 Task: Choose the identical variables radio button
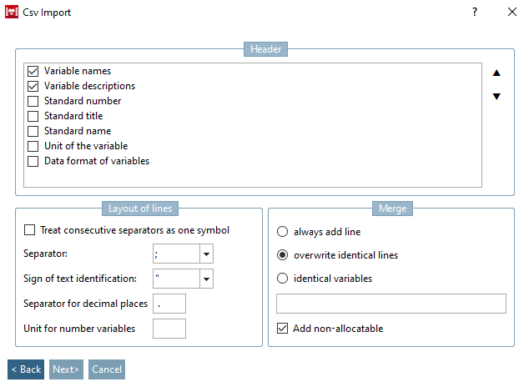point(283,279)
